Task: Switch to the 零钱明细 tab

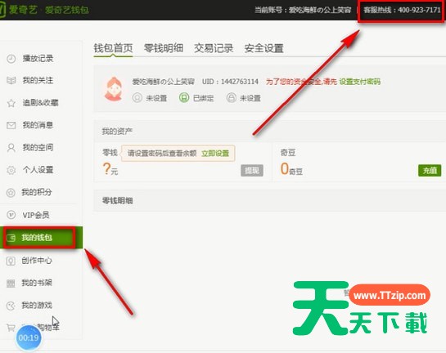Action: [164, 48]
